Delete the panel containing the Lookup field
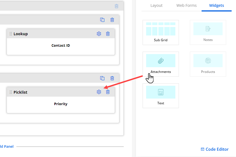Viewport: 236px width, 157px height. click(112, 20)
